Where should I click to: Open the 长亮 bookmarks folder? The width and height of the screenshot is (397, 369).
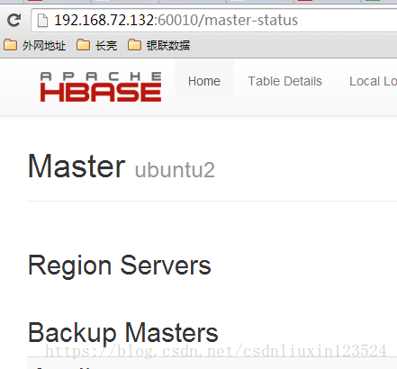pos(96,46)
